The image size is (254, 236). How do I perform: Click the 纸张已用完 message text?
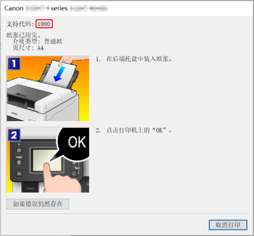point(23,35)
